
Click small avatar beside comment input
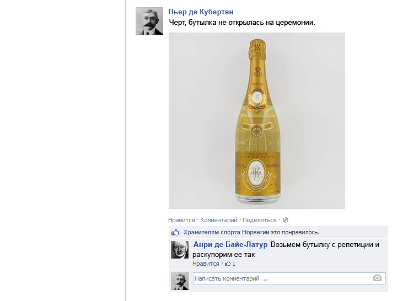click(x=180, y=281)
